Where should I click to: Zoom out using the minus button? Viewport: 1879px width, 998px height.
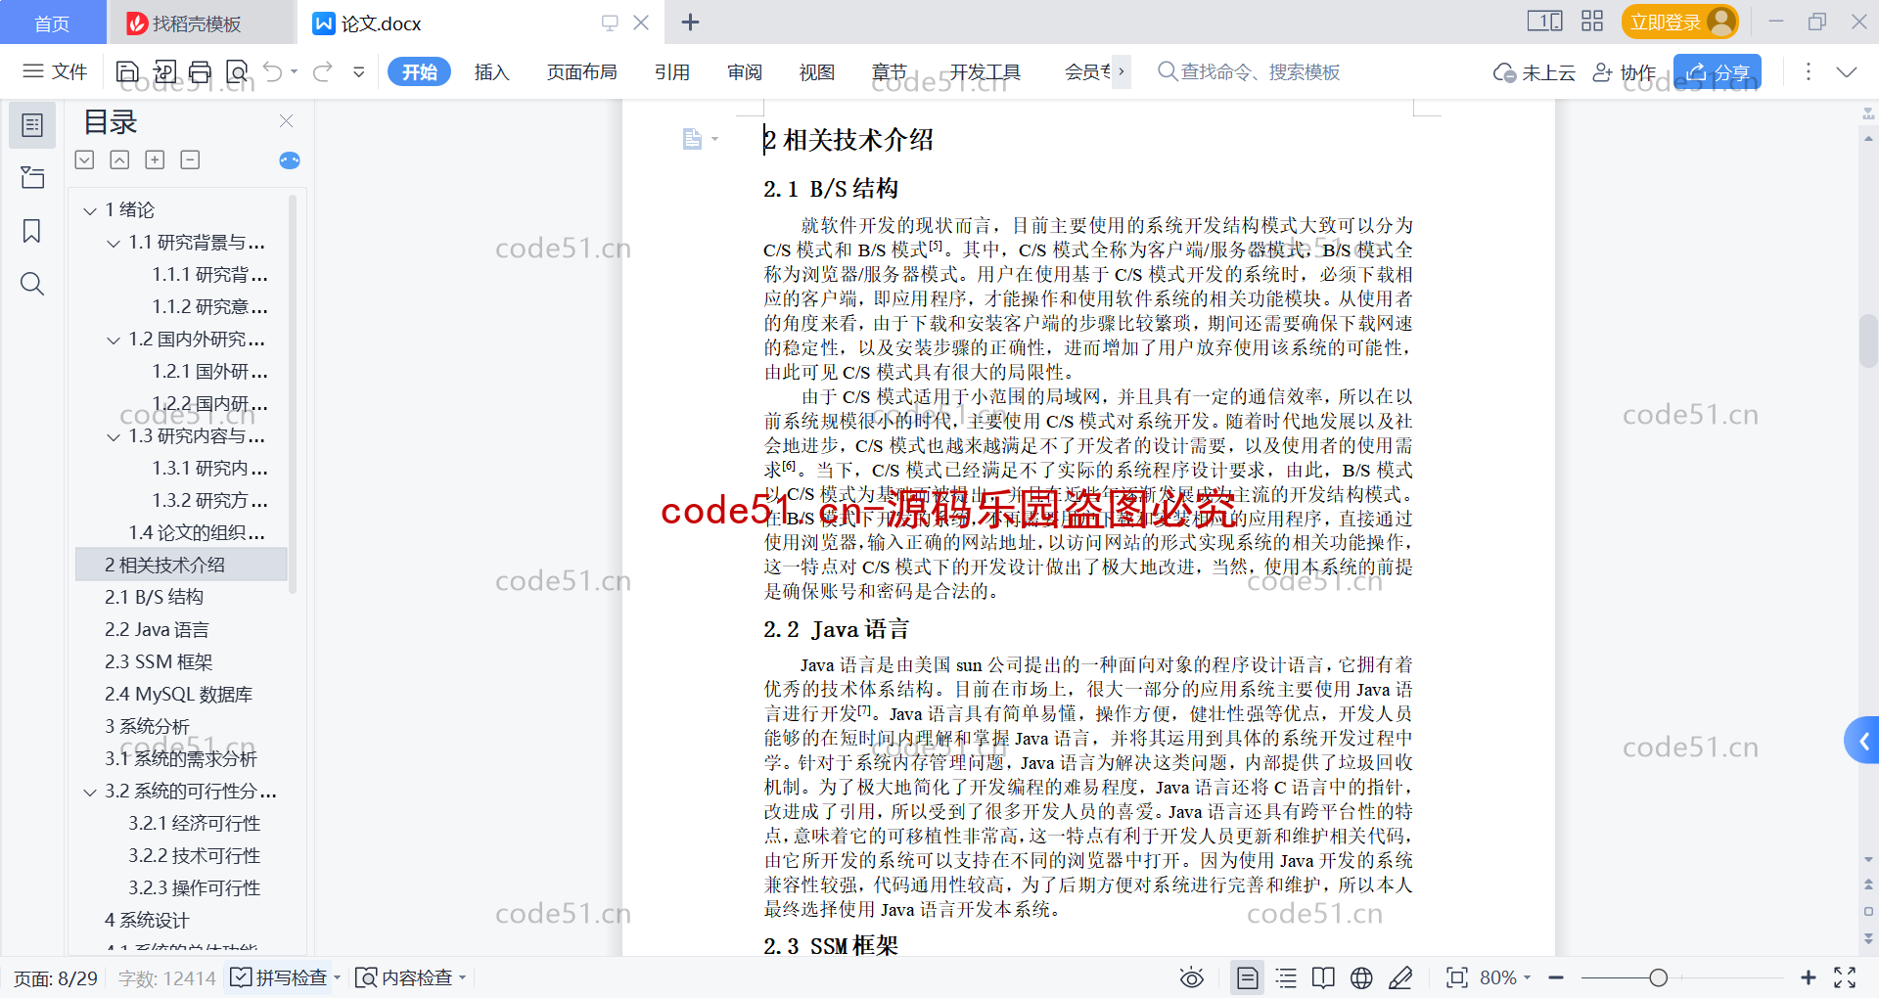pos(1556,977)
